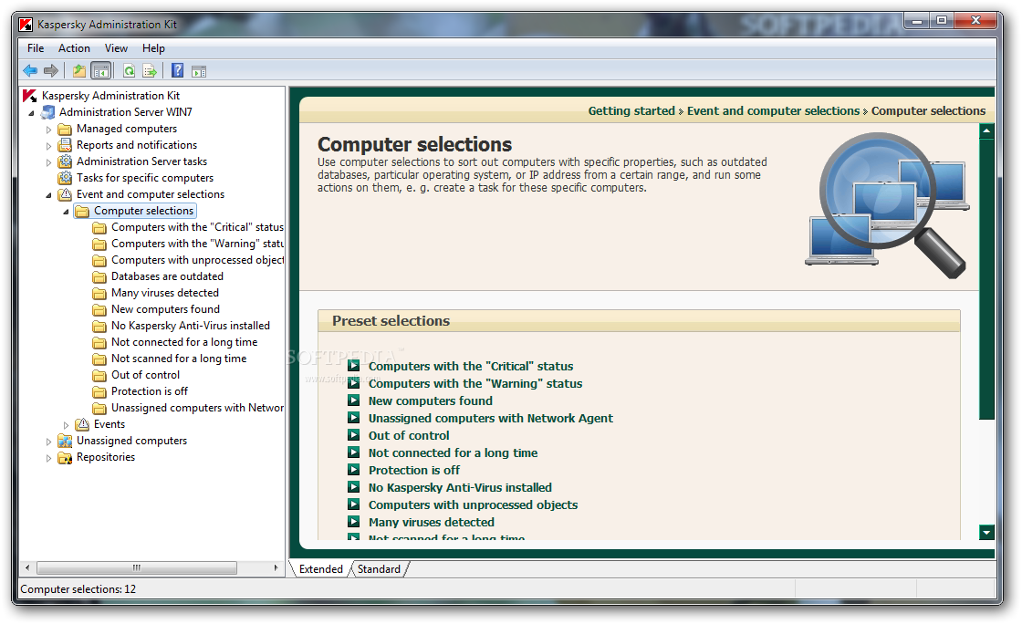The height and width of the screenshot is (624, 1022).
Task: Click the Back arrow toolbar icon
Action: tap(30, 70)
